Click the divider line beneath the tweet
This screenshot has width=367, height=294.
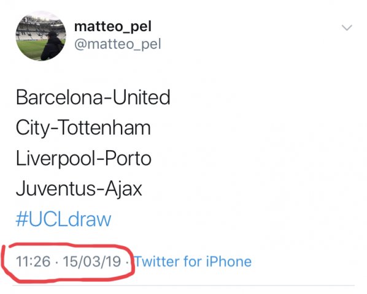[183, 285]
